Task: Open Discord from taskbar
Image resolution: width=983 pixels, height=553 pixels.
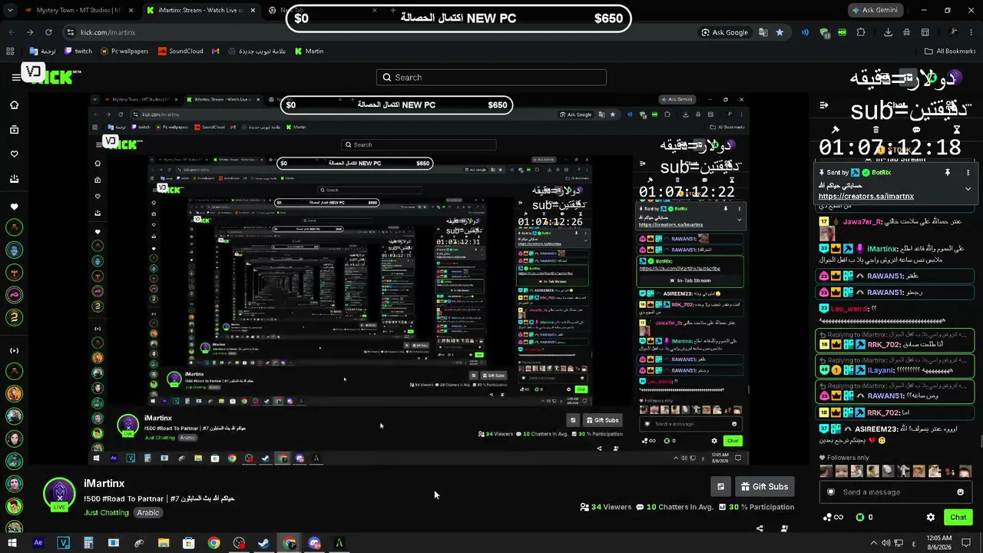Action: pyautogui.click(x=314, y=543)
